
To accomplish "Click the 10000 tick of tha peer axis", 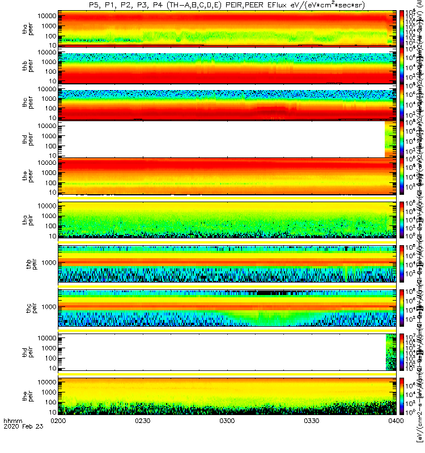I will coord(47,16).
